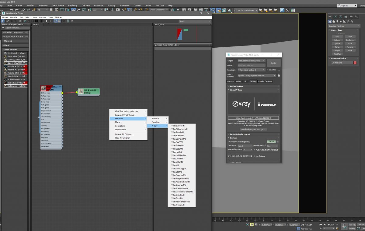
Task: Open the Motion tab in command panel
Action: pyautogui.click(x=346, y=17)
